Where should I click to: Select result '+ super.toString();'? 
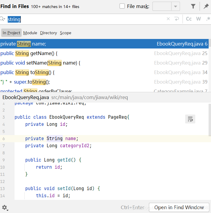pos(104,82)
